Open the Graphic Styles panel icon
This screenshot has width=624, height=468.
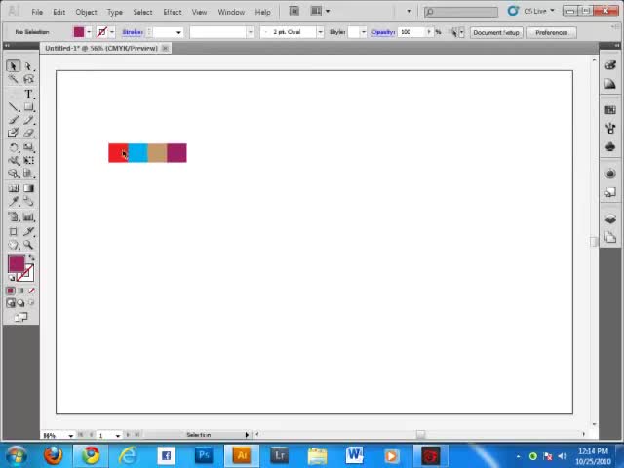click(x=610, y=193)
